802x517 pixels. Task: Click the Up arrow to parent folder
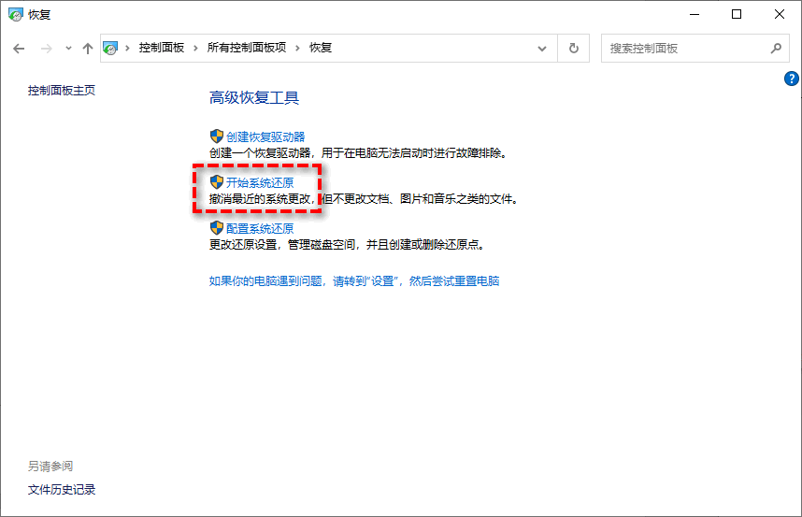(88, 48)
